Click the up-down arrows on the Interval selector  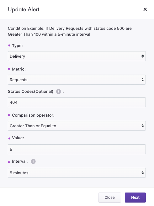143,173
